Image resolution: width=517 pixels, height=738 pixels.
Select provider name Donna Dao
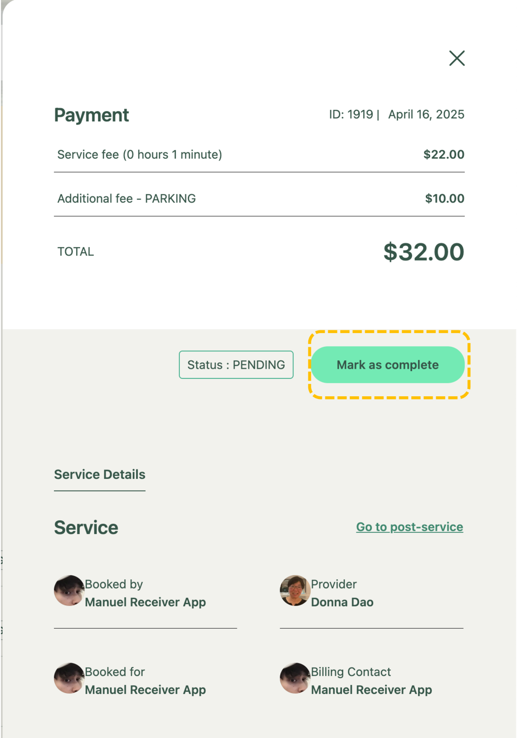(x=342, y=602)
